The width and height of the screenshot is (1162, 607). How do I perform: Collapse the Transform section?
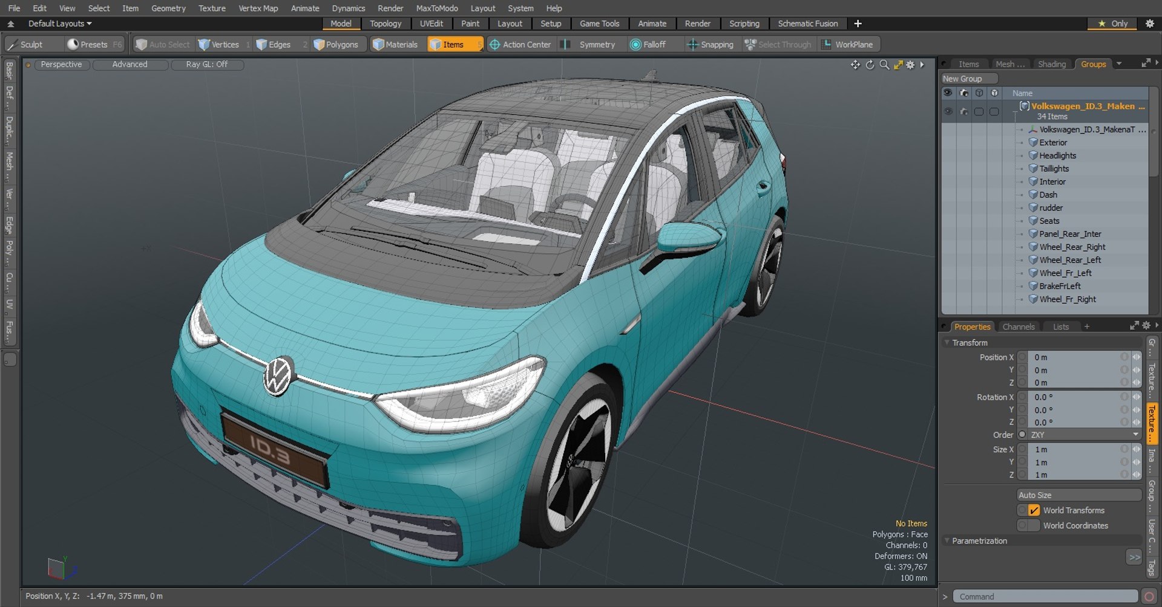(x=947, y=343)
